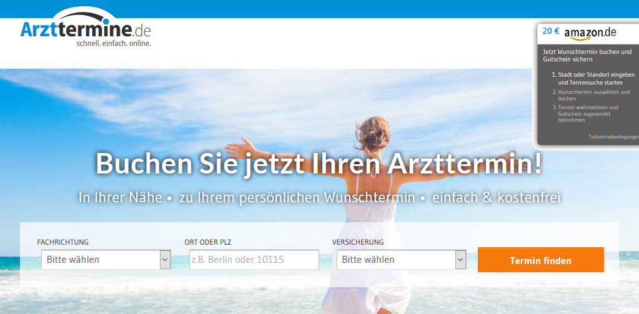
Task: Click the "FACHRICHTUNG" label
Action: pos(62,242)
